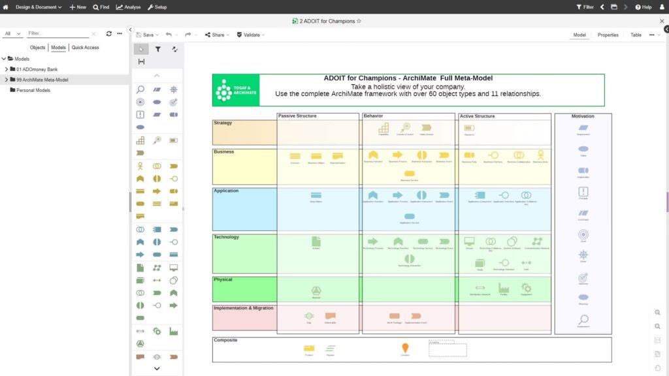Click the refresh icon in explorer panel
669x376 pixels.
click(109, 33)
